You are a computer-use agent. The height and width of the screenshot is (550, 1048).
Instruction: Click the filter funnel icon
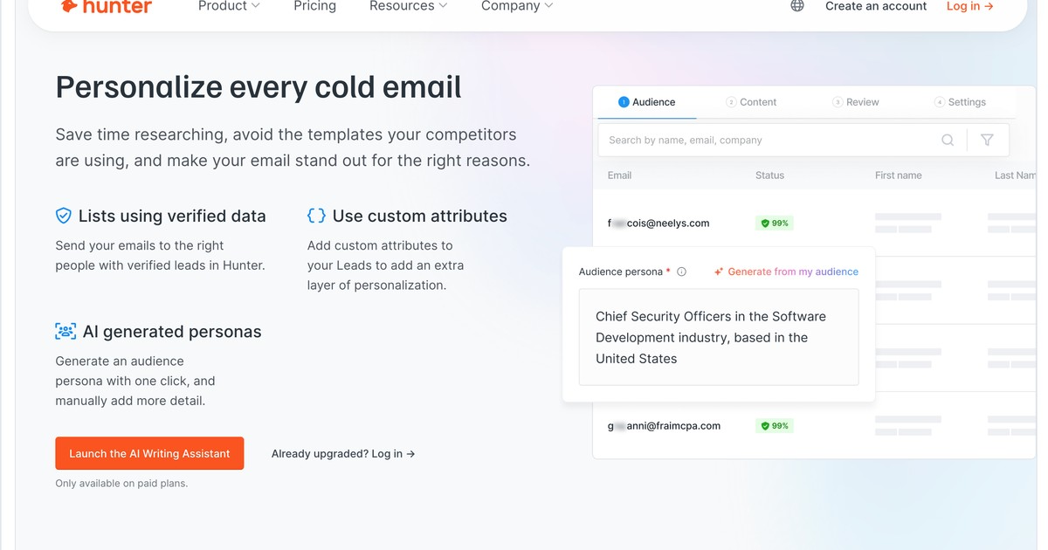pos(987,140)
